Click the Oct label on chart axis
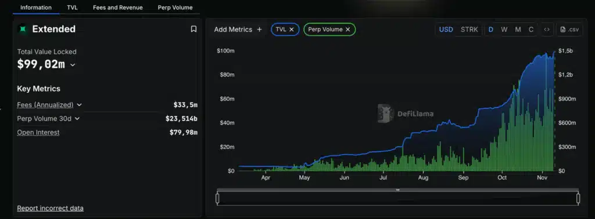The height and width of the screenshot is (219, 595). click(x=502, y=178)
